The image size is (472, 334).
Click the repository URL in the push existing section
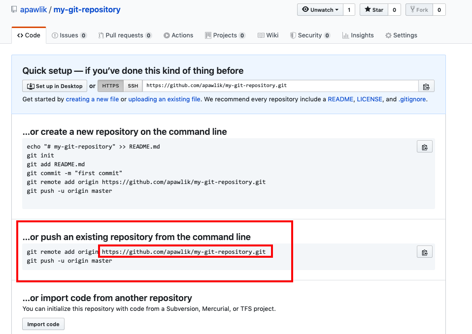(x=184, y=252)
